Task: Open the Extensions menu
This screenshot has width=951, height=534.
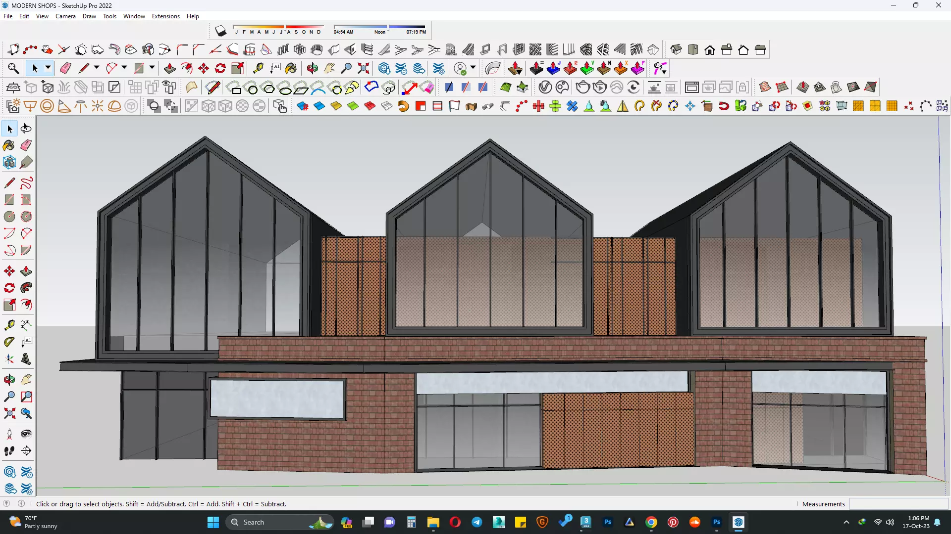Action: (165, 16)
